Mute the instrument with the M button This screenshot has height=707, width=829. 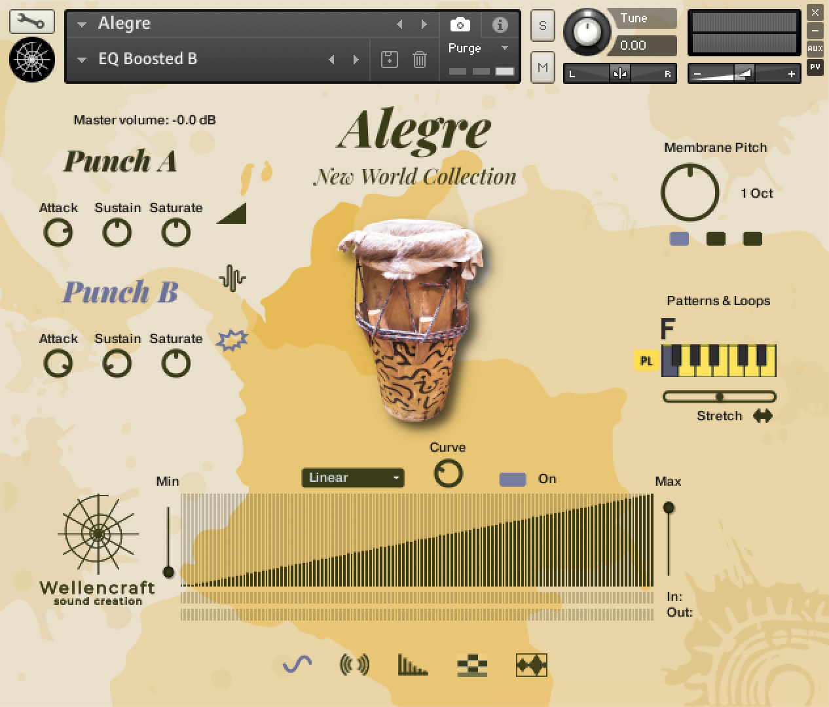click(542, 67)
